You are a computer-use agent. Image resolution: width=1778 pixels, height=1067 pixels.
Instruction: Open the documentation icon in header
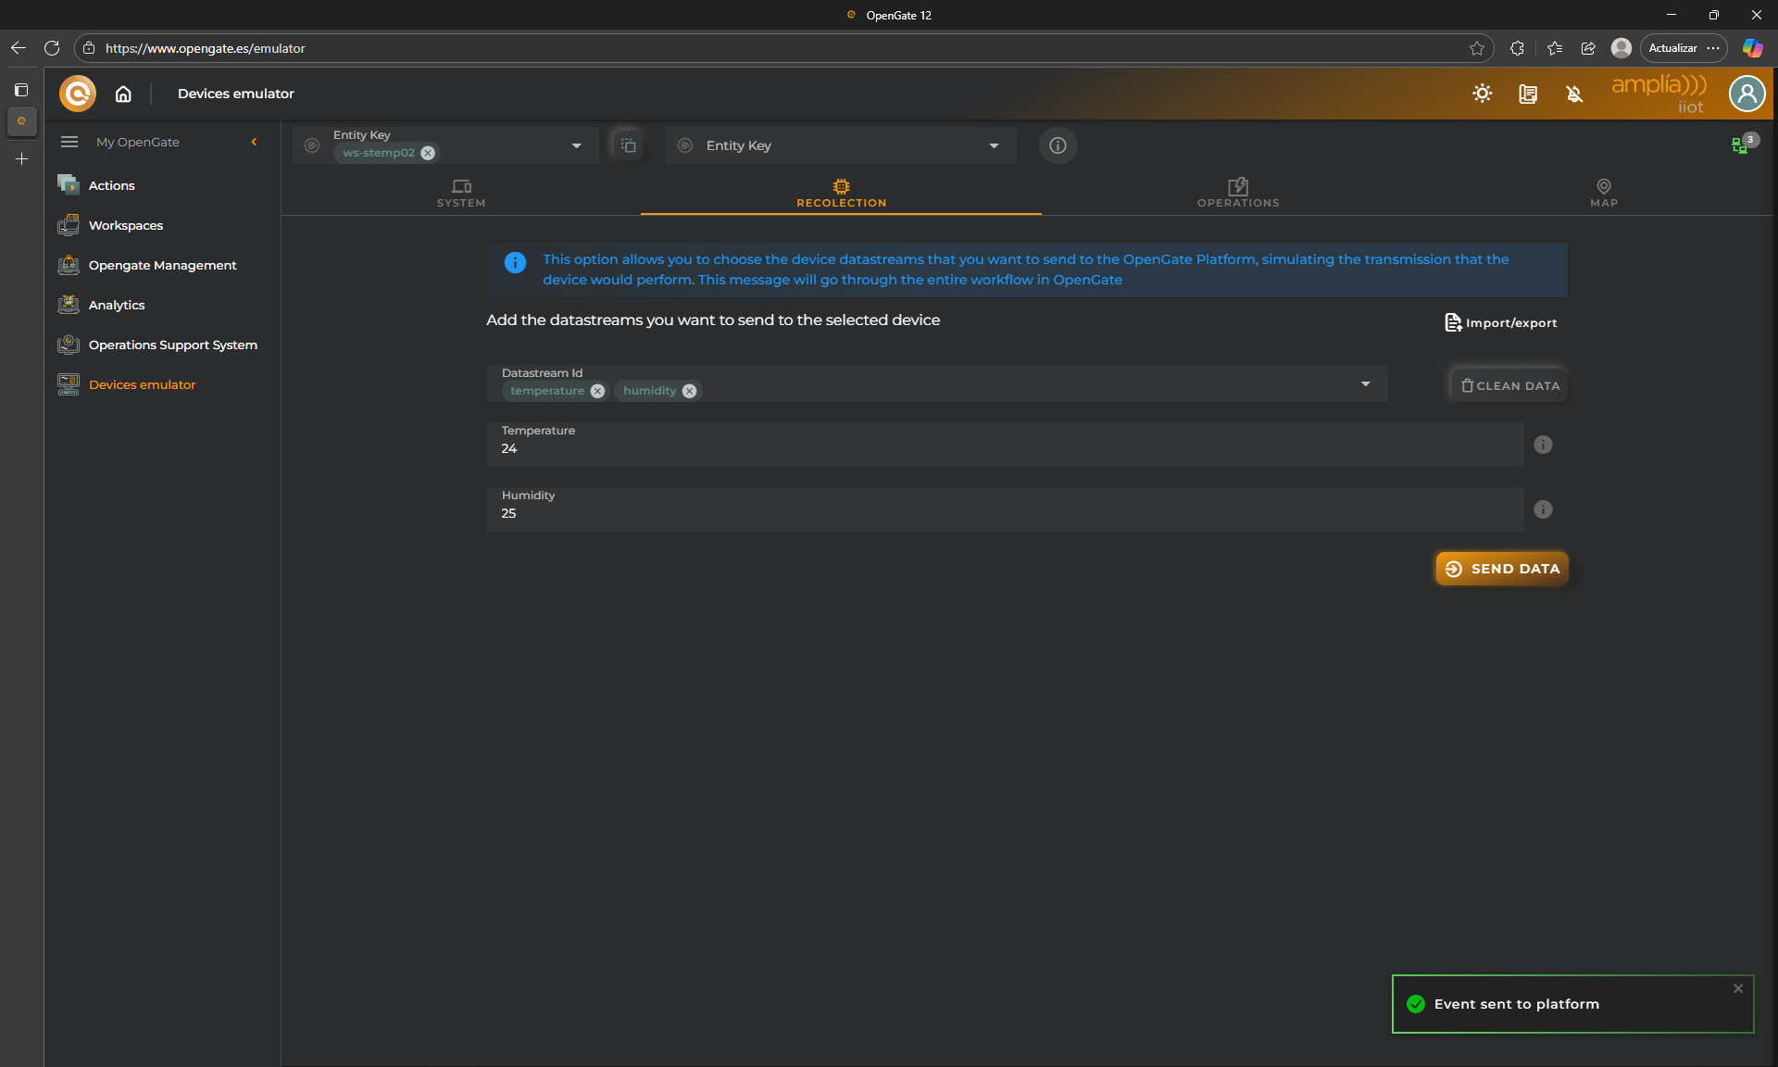click(1528, 94)
